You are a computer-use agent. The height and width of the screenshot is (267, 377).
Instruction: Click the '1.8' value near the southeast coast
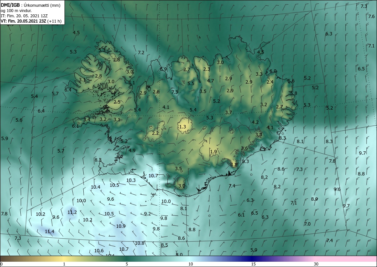coord(234,165)
